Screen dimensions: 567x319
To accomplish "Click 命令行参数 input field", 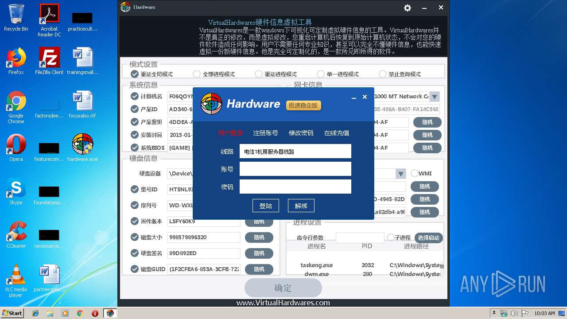I will pos(360,237).
